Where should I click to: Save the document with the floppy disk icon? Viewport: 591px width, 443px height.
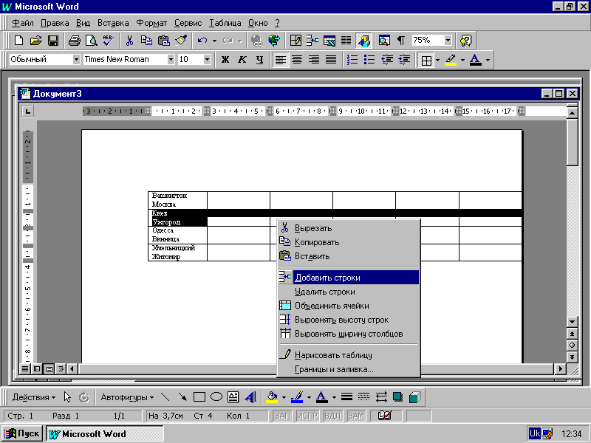pos(53,41)
